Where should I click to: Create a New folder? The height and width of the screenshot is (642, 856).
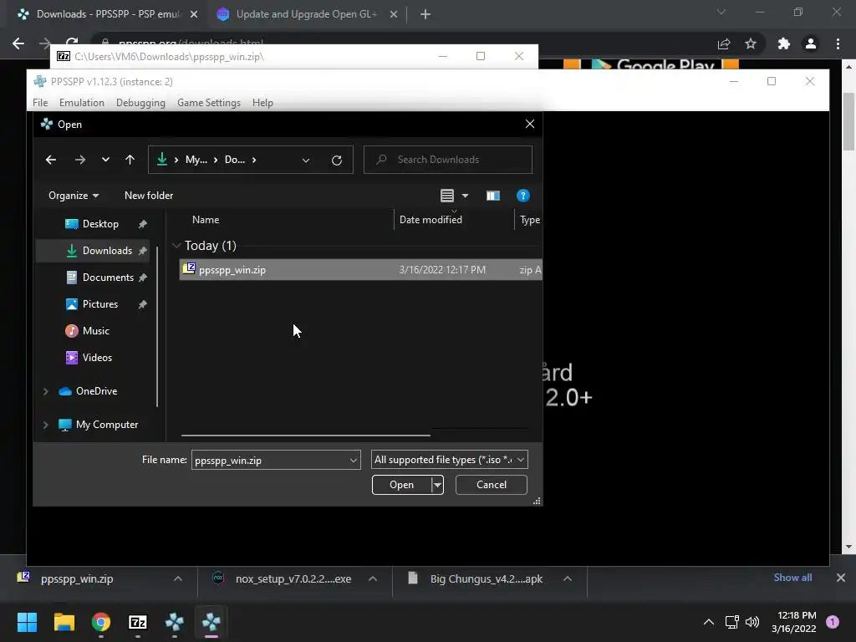click(x=149, y=196)
